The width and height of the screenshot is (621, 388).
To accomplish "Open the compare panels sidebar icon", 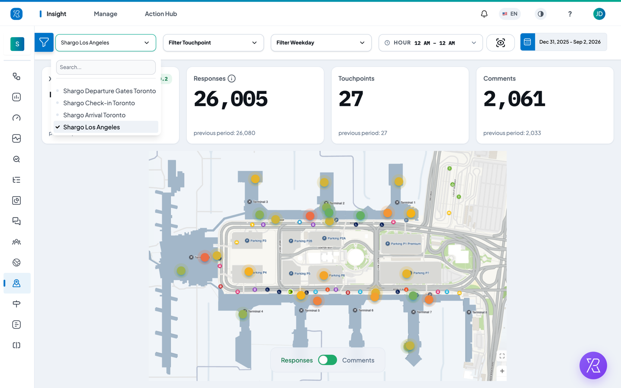I will click(16, 345).
